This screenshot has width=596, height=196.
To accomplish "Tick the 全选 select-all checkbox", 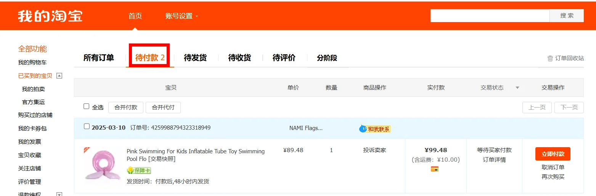I will coord(87,106).
